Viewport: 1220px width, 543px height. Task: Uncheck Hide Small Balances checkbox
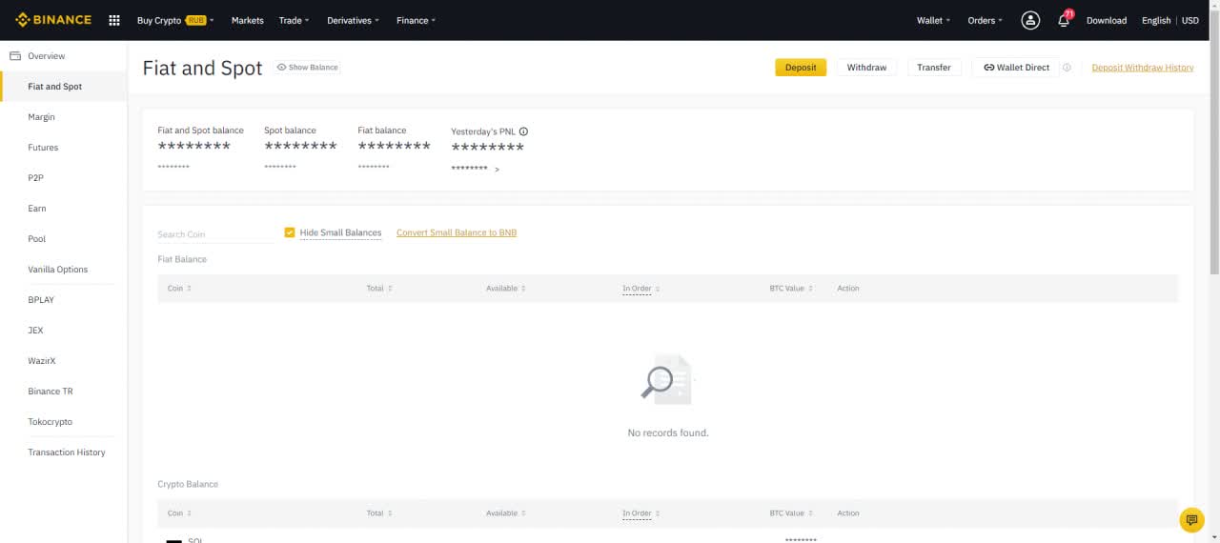point(290,232)
